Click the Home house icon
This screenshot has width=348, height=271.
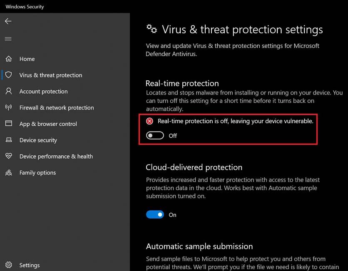click(9, 59)
